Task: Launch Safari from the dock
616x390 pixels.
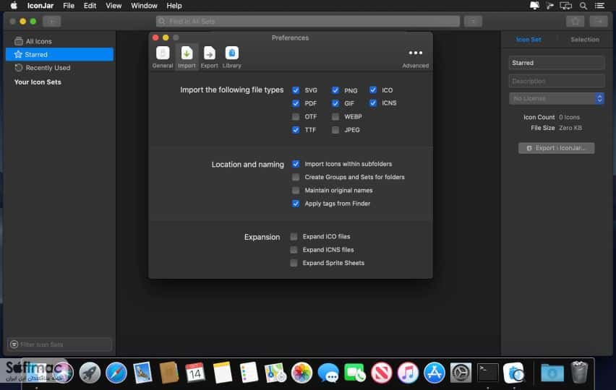Action: [x=116, y=373]
